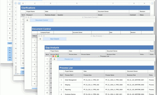Click the add-column handle right of column H

click(152, 3)
